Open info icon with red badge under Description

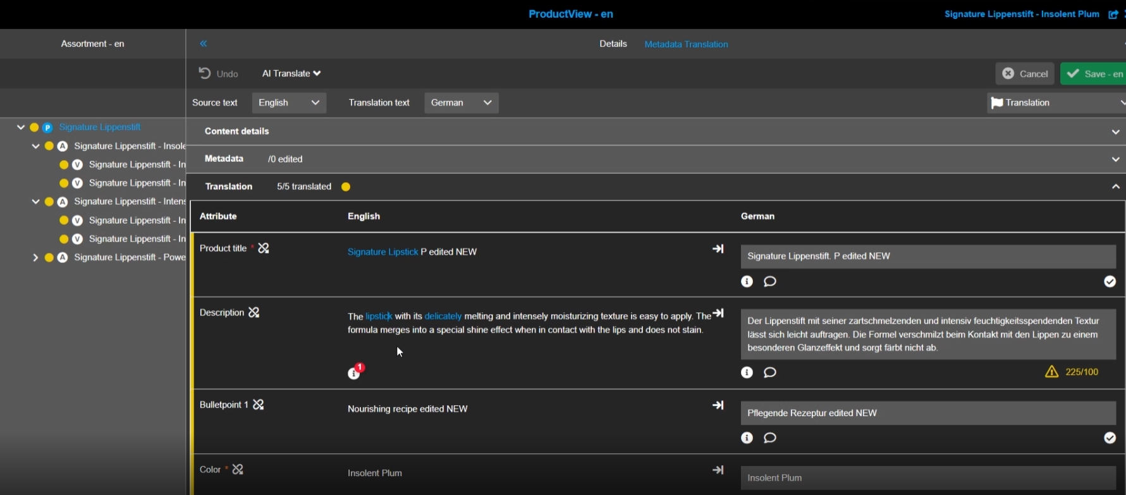tap(355, 373)
